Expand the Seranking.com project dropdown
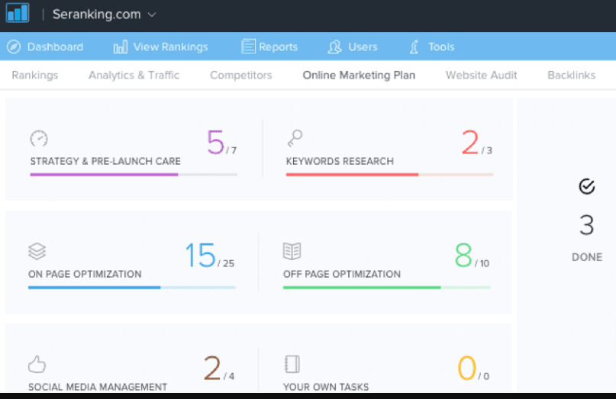This screenshot has height=399, width=616. 151,14
